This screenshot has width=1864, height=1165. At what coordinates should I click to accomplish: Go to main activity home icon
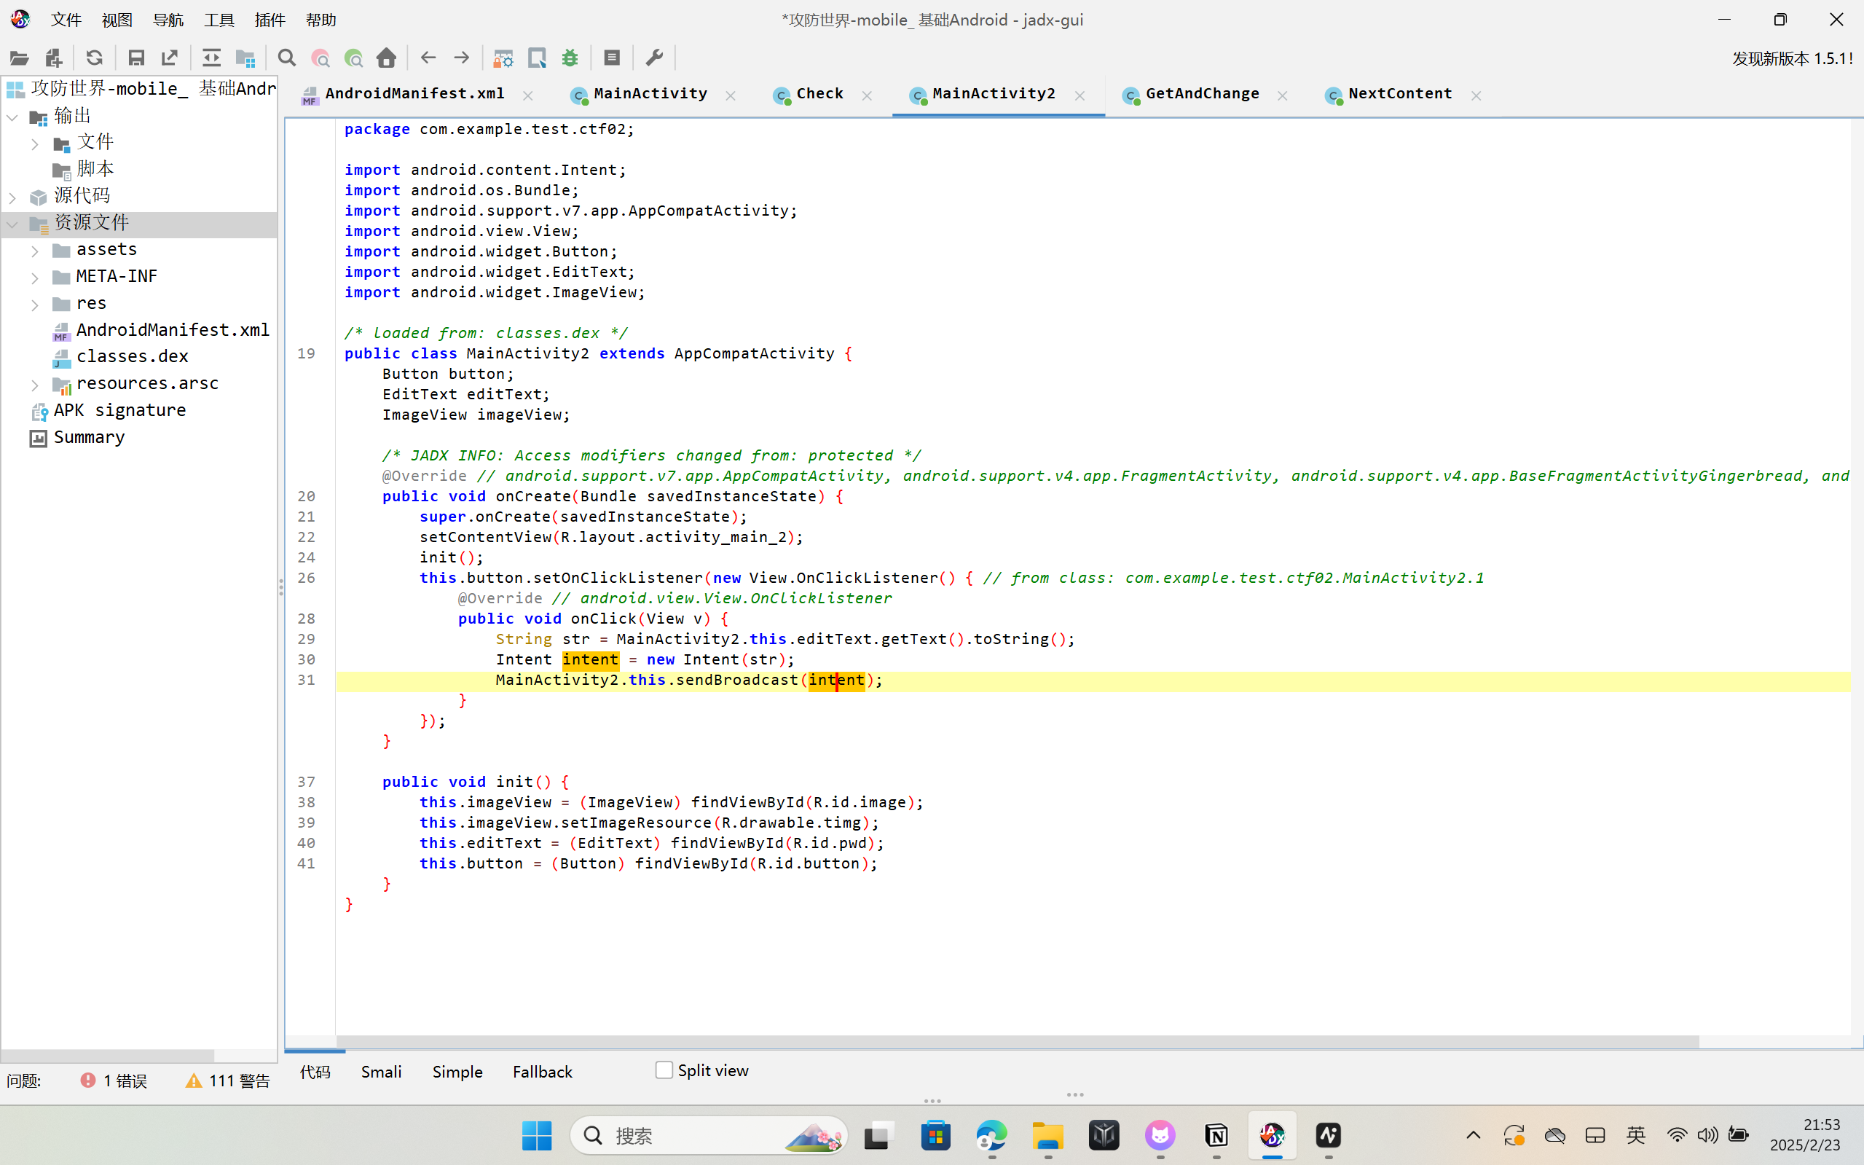387,58
